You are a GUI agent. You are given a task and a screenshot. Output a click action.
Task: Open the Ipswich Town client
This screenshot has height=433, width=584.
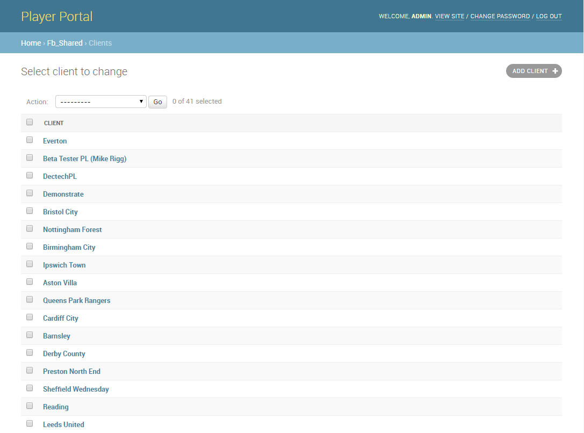[64, 265]
